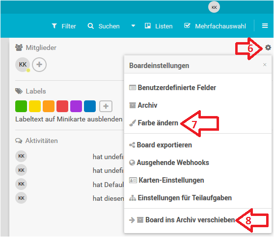
Task: Select the purple label swatch
Action: point(76,106)
